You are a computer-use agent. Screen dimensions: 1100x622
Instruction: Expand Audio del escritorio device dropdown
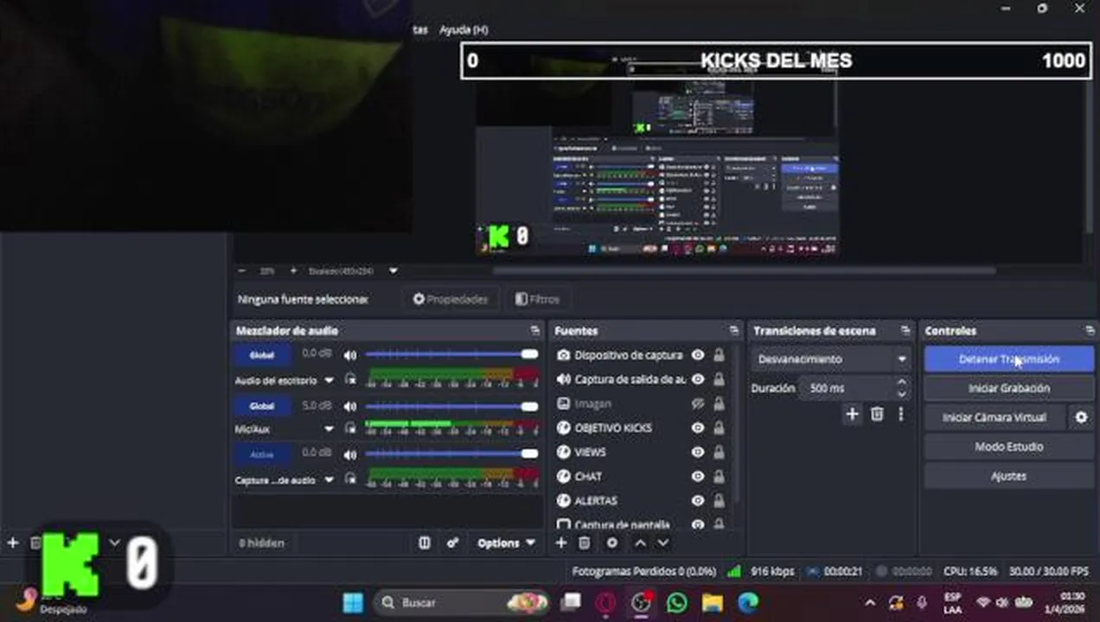pos(329,380)
